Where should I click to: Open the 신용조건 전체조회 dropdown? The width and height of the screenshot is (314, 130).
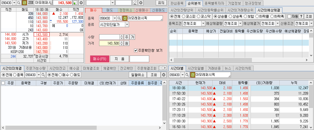click(311, 23)
